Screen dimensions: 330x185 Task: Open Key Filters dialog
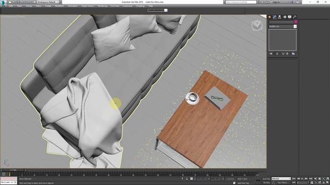click(283, 183)
